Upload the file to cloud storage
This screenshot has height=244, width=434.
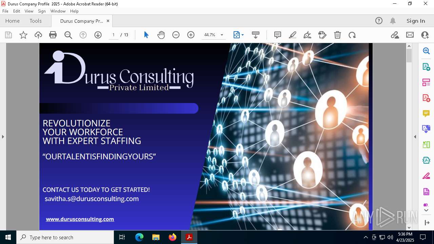tap(38, 35)
